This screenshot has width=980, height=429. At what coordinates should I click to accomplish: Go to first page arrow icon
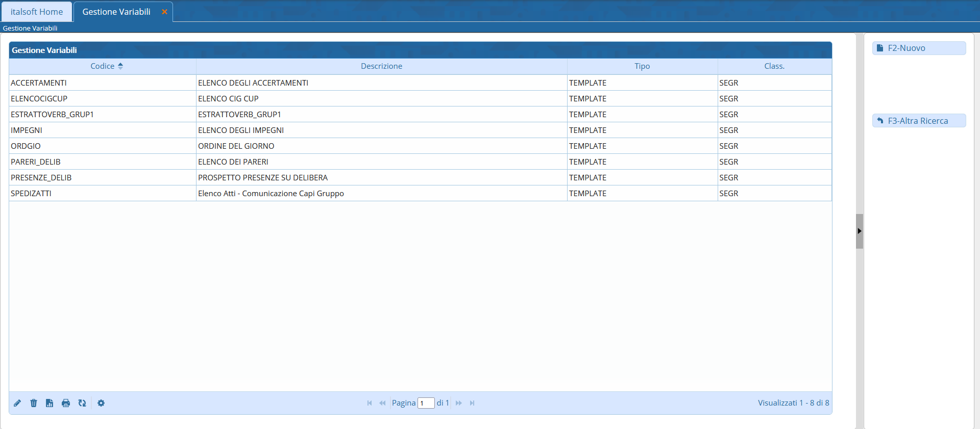(370, 403)
